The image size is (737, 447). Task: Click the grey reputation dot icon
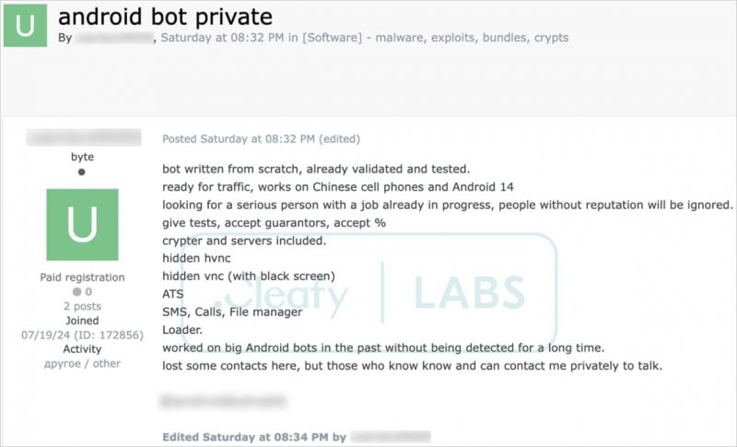click(x=77, y=292)
